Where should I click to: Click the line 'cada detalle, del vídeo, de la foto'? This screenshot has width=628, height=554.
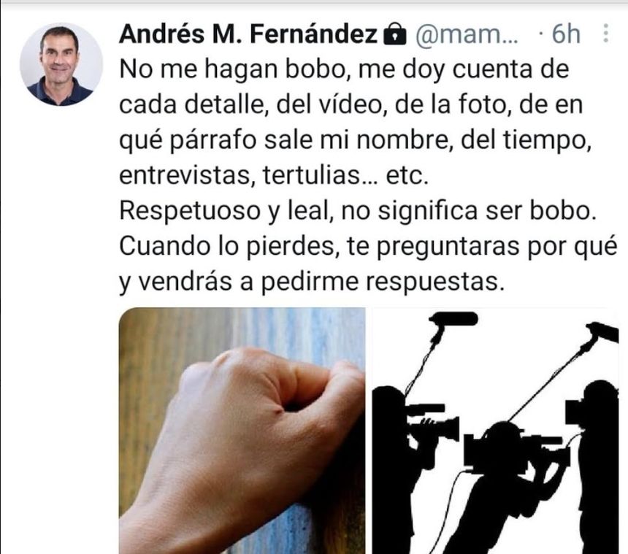point(351,105)
